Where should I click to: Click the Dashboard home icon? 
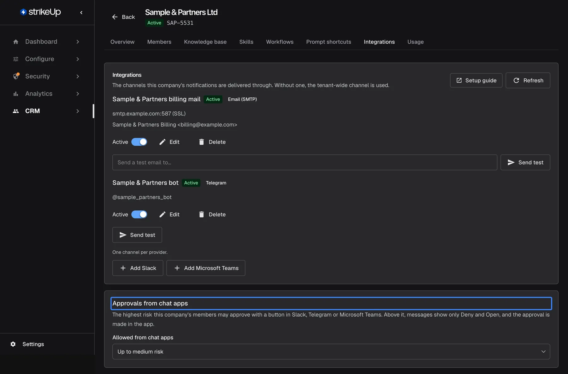(x=16, y=42)
